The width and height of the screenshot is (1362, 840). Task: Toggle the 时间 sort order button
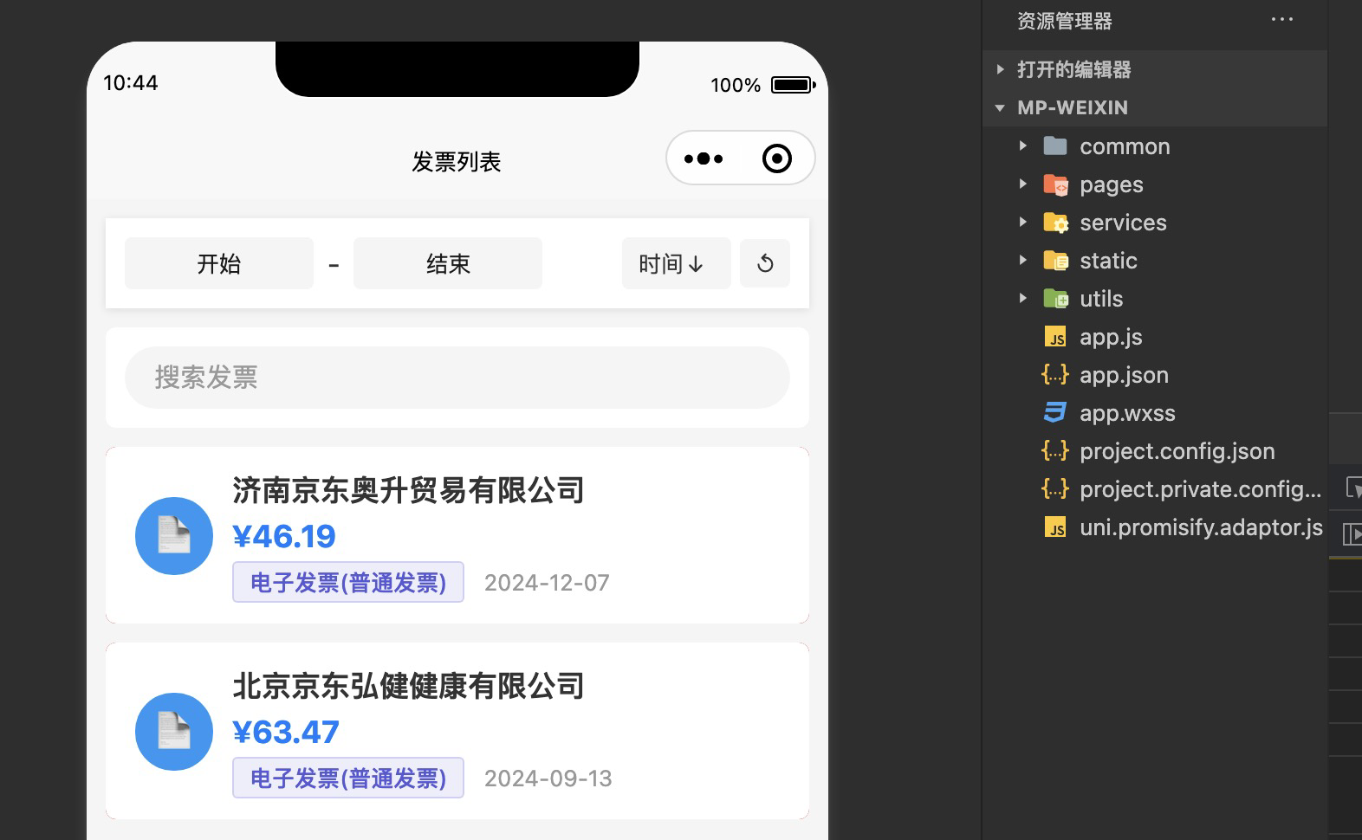point(676,263)
